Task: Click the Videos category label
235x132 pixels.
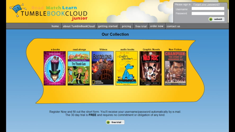Action: (103, 49)
